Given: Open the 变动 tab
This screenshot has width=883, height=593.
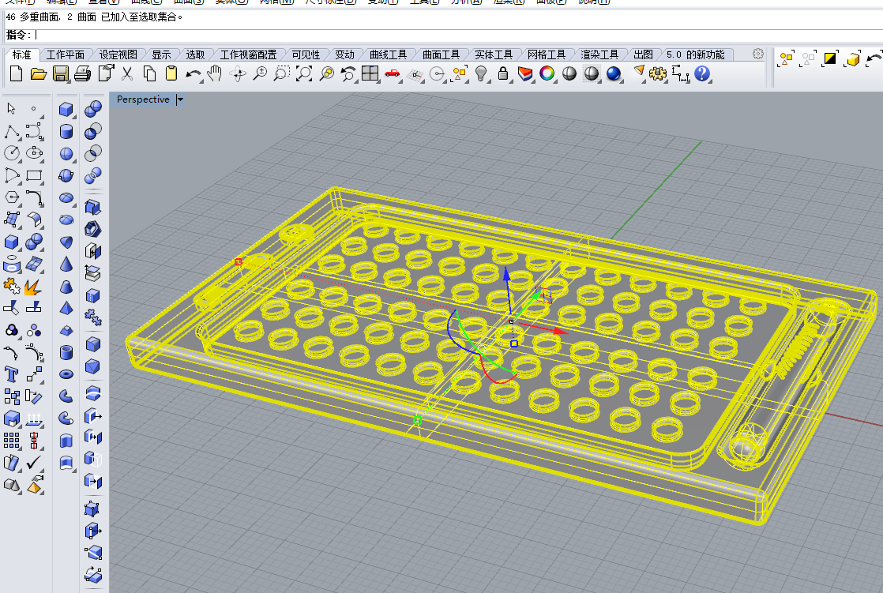Looking at the screenshot, I should pos(344,54).
